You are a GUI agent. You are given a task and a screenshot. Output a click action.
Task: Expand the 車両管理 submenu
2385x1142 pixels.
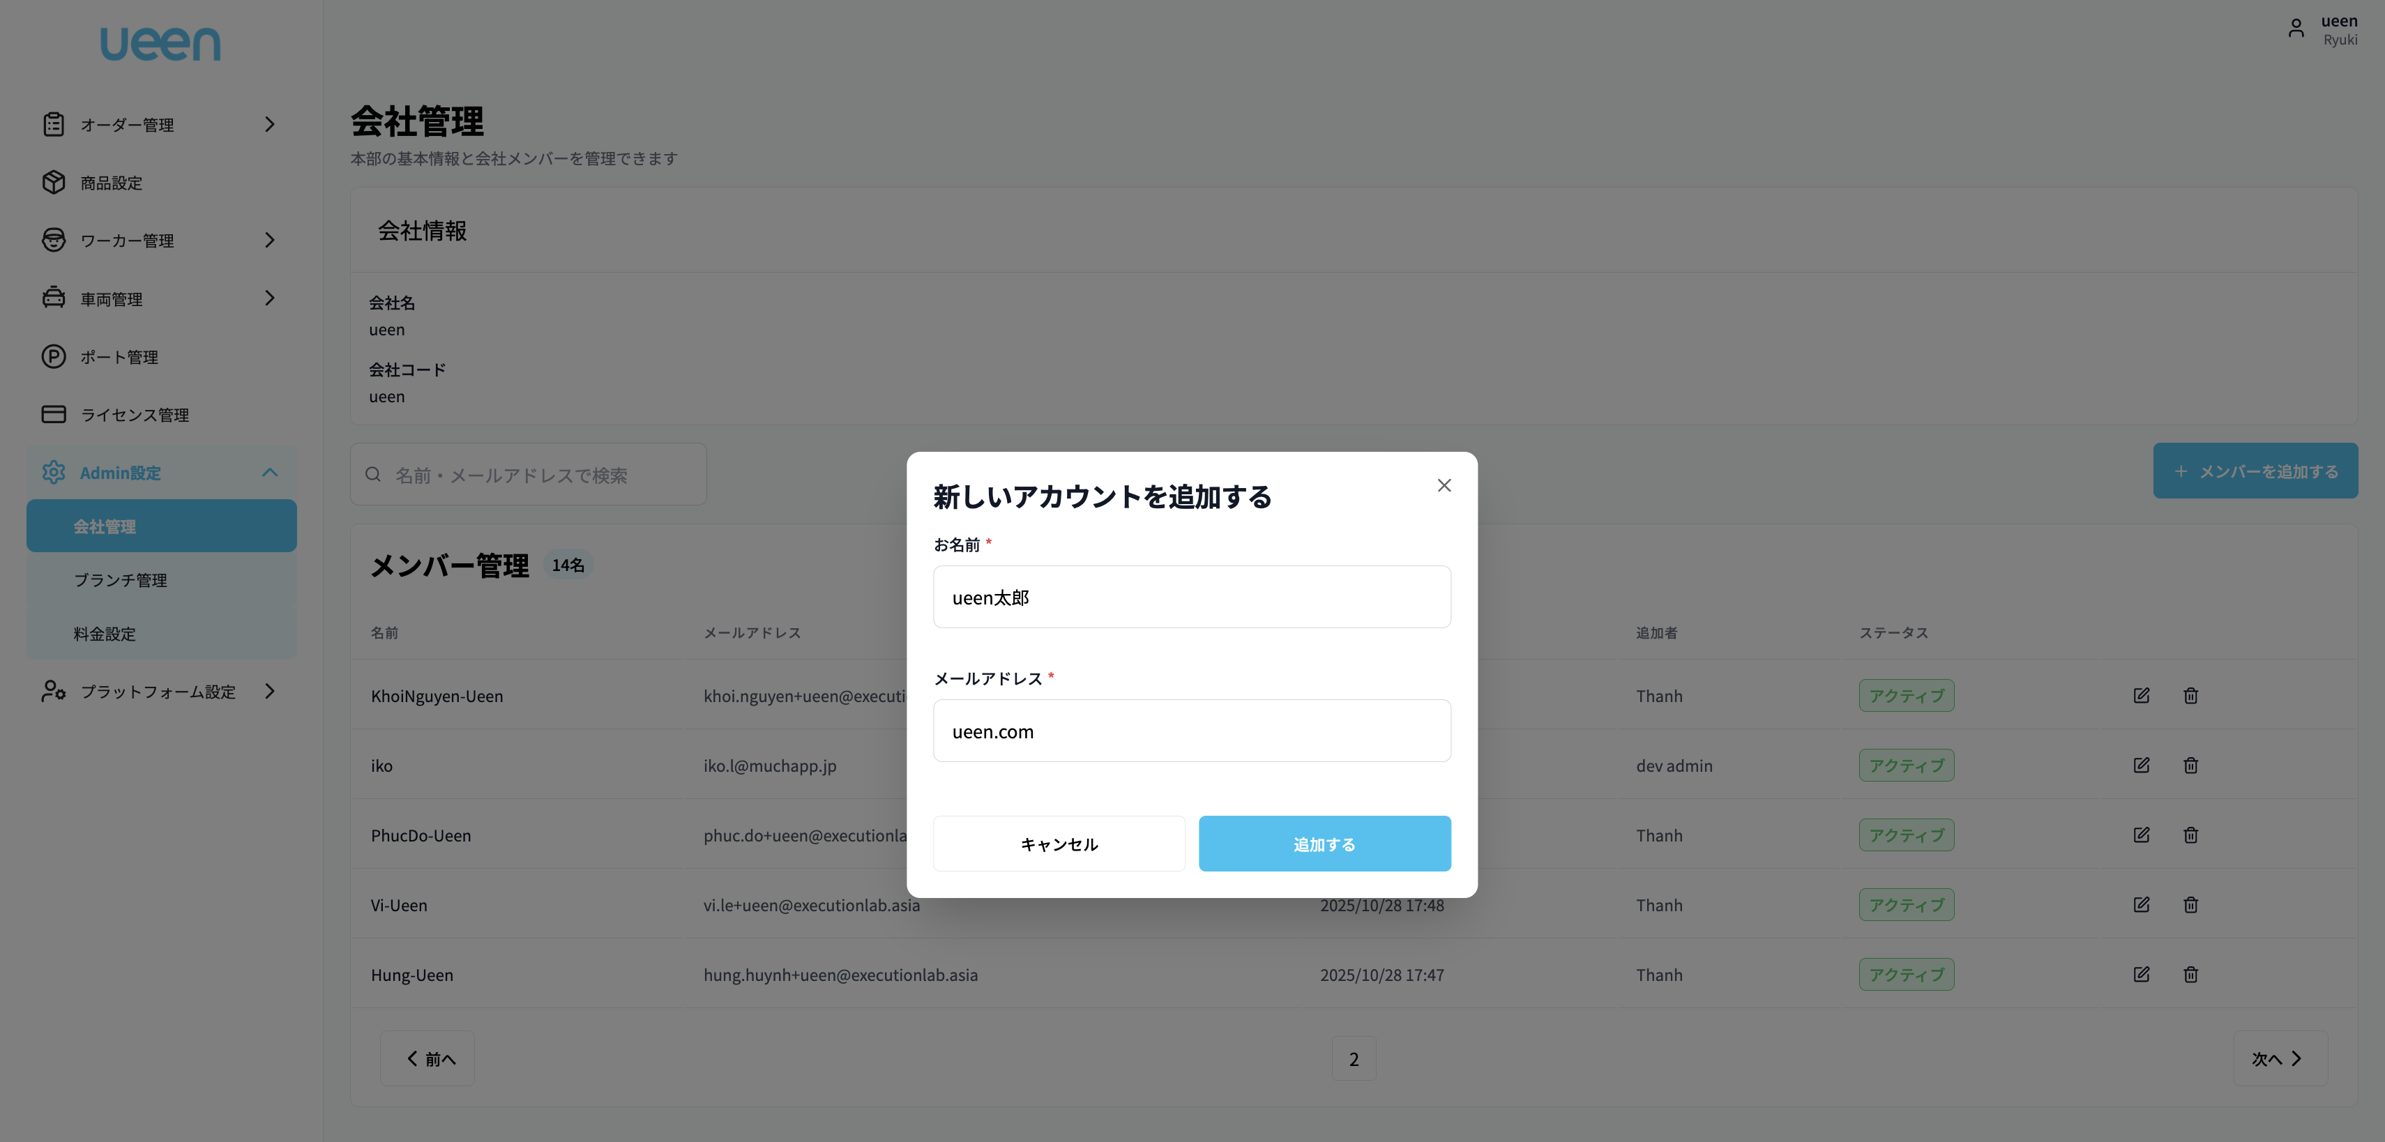[x=269, y=298]
